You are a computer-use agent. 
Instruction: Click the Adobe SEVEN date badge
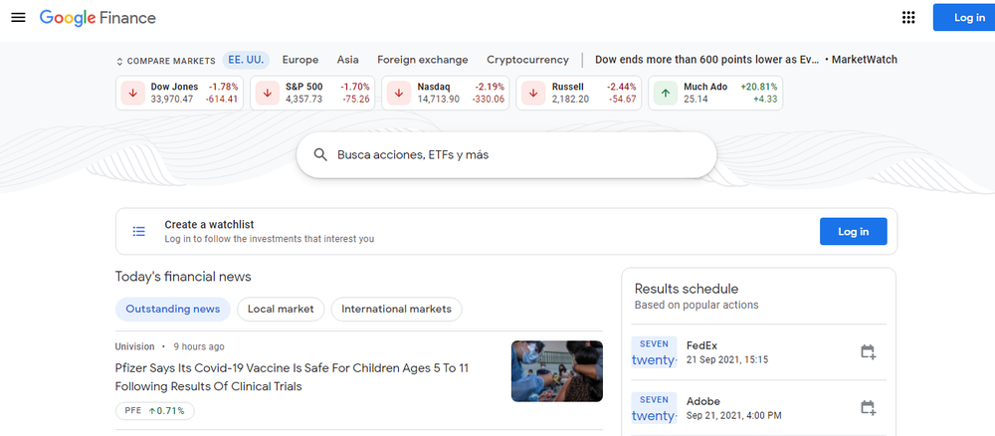(x=655, y=408)
